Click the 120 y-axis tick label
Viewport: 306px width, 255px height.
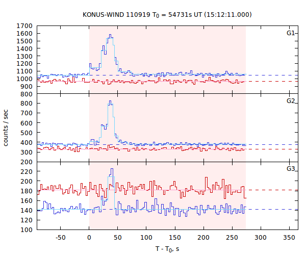27,220
